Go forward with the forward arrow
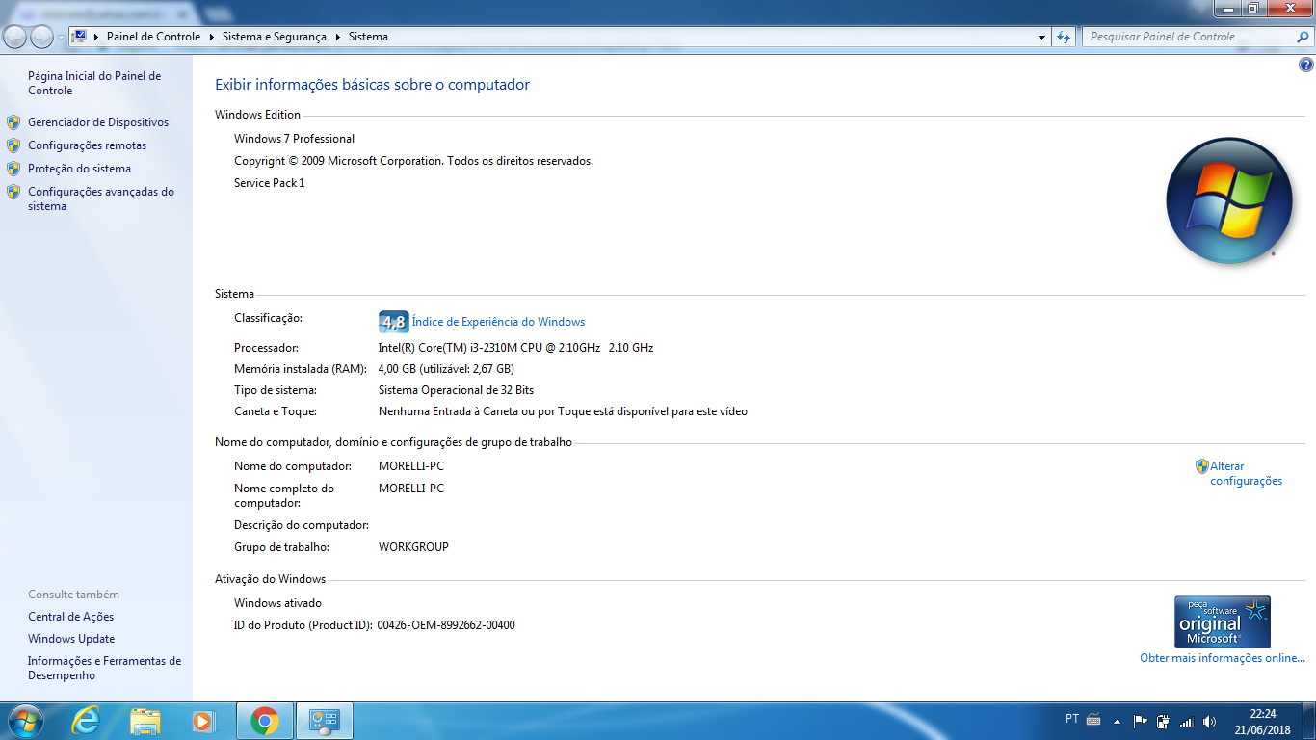Screen dimensions: 1316x740 point(41,37)
